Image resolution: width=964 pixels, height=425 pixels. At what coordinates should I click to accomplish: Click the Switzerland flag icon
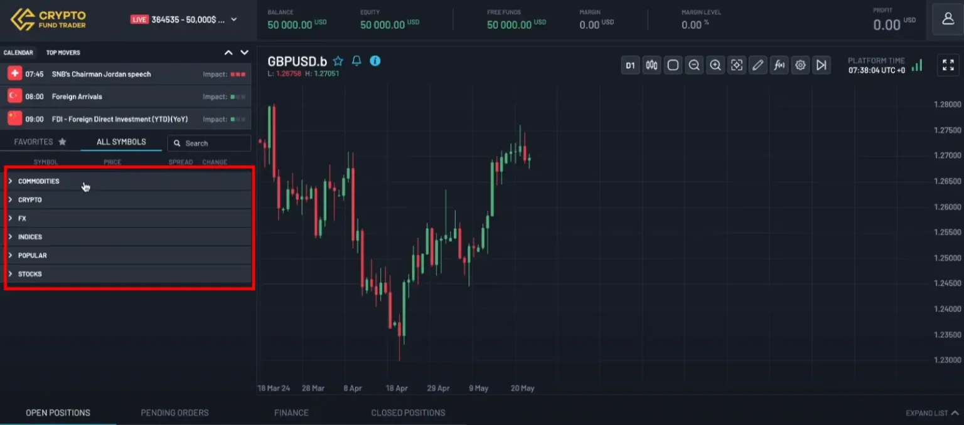(14, 74)
